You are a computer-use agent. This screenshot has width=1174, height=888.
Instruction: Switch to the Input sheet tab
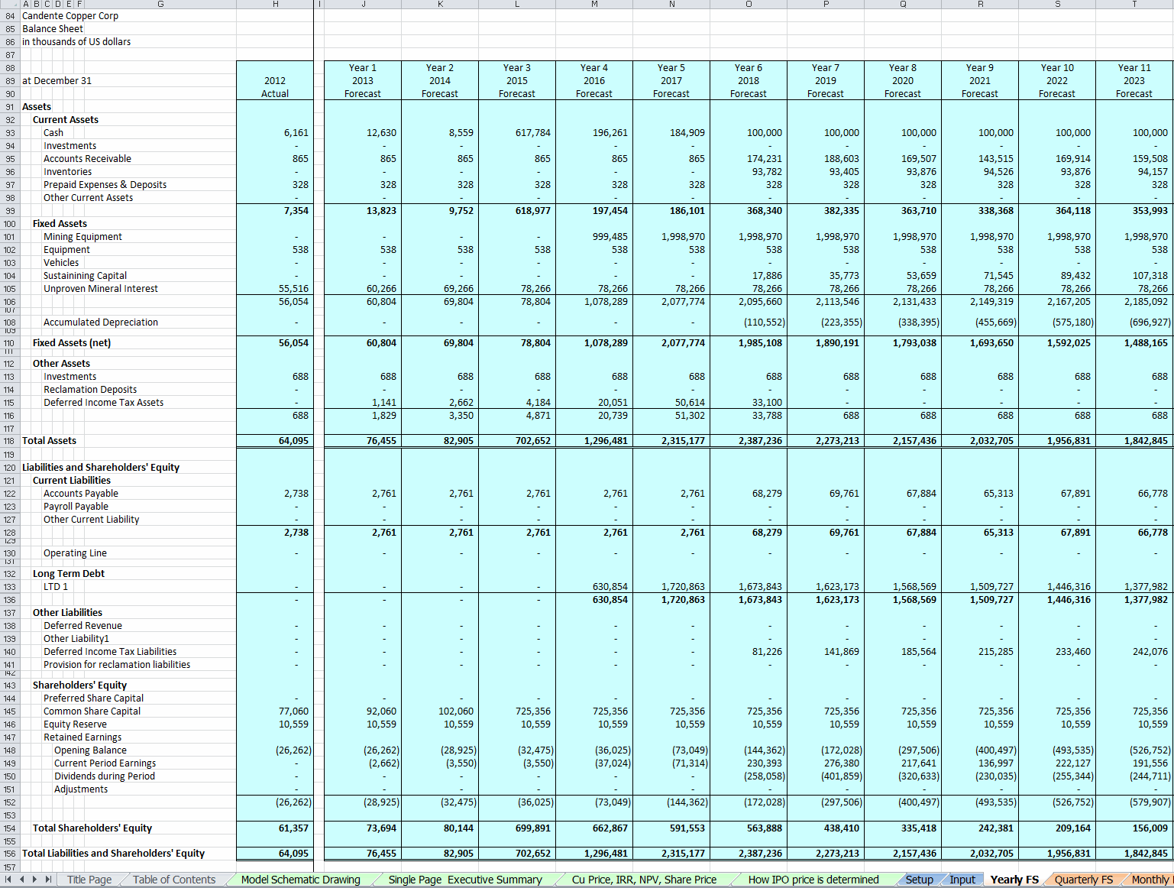coord(962,880)
